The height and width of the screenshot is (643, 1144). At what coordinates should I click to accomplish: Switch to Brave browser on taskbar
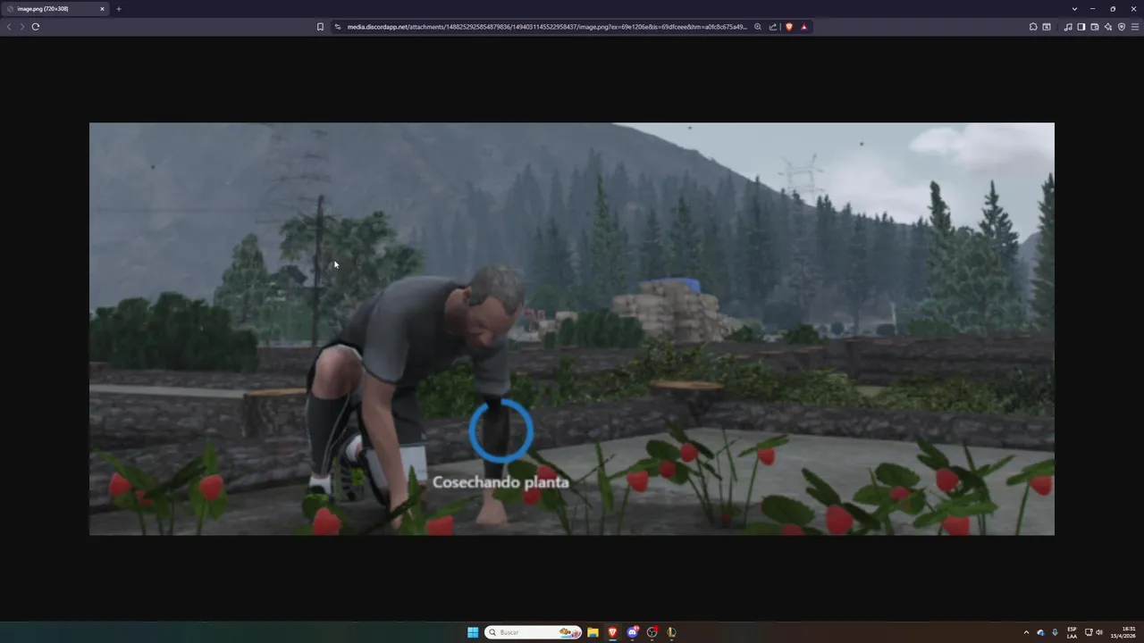point(612,632)
